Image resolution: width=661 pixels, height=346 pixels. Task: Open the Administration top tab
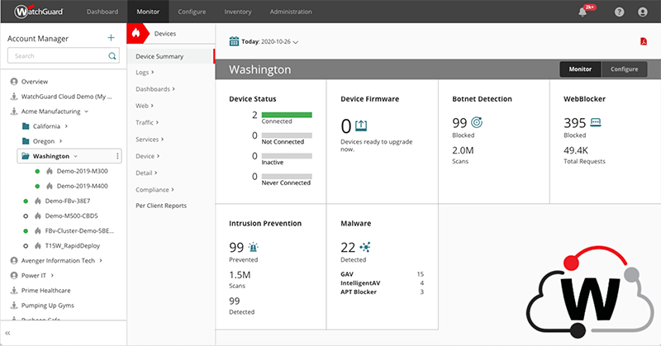click(x=291, y=12)
